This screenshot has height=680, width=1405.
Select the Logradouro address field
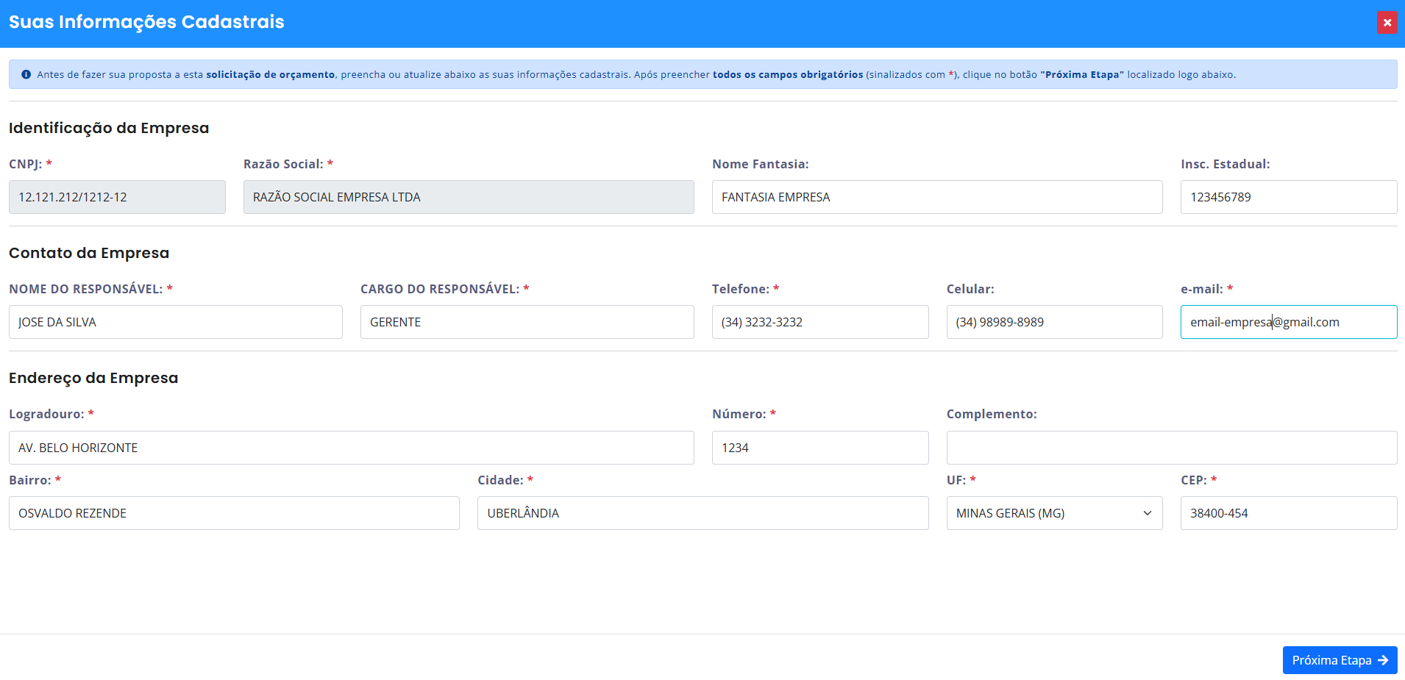(x=351, y=448)
